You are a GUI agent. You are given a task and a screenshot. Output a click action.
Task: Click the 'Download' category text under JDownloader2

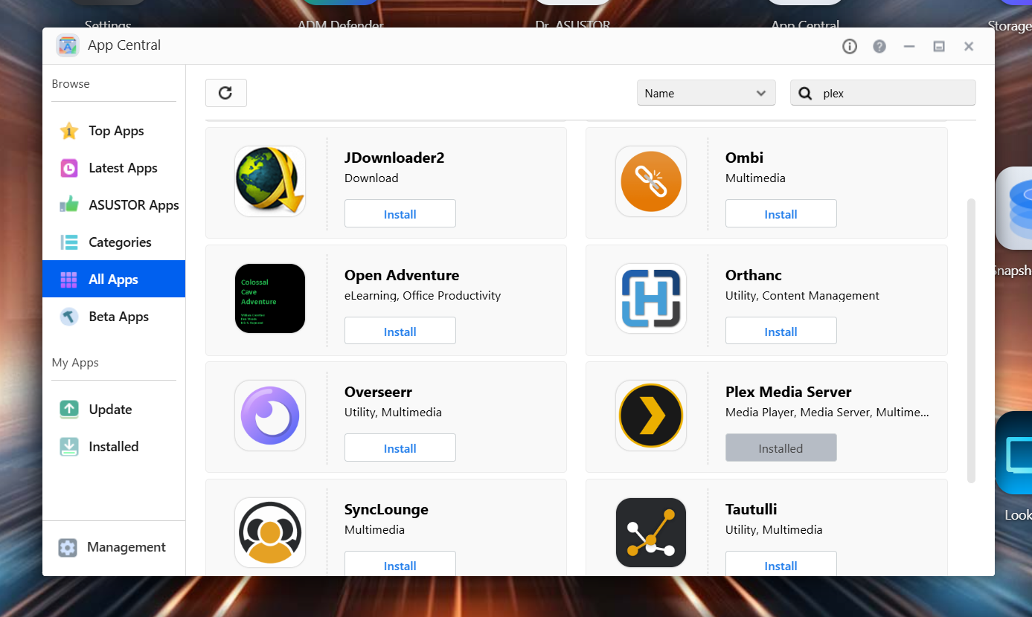pyautogui.click(x=371, y=178)
